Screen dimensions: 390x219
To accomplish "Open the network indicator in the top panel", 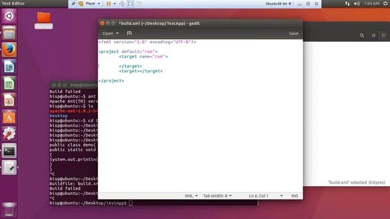I will [x=347, y=4].
